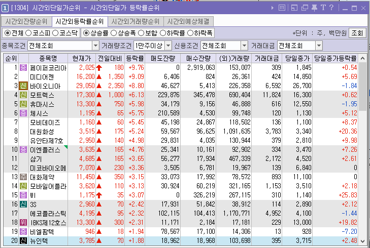
Task: Open the 종목조건 전체조회 dropdown
Action: [x=95, y=46]
